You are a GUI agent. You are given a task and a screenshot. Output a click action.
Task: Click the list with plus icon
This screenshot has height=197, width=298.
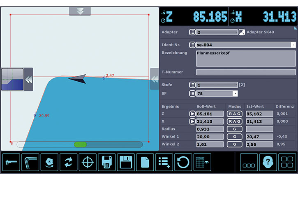[x=164, y=162]
